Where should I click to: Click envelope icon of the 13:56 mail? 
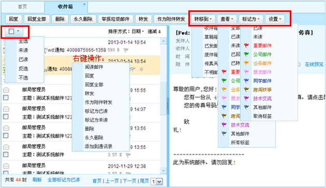pyautogui.click(x=6, y=128)
